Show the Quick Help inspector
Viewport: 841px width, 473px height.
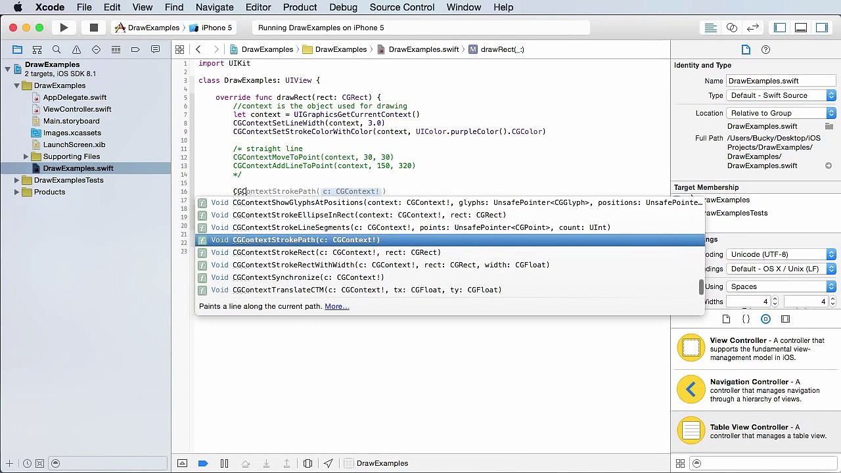(x=765, y=49)
